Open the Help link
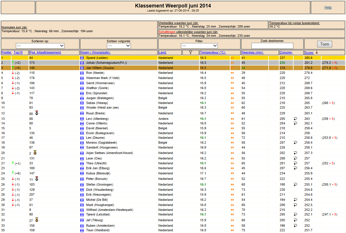This screenshot has width=346, height=233. [x=328, y=7]
